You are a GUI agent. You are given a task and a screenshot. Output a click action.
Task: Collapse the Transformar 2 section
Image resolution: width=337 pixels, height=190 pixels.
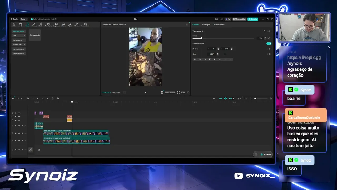[x=204, y=31]
